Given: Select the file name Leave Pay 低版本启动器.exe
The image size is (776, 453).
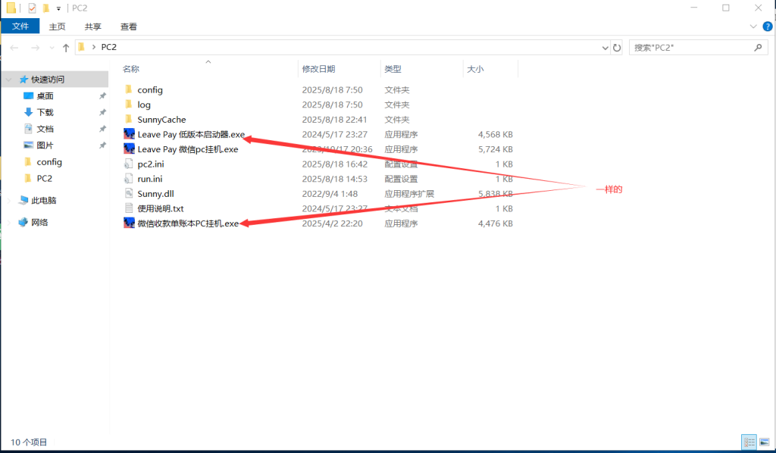Looking at the screenshot, I should pos(191,135).
